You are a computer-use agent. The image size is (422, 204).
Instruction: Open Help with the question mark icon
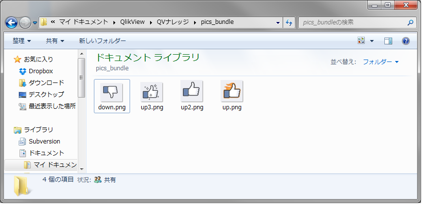point(406,41)
